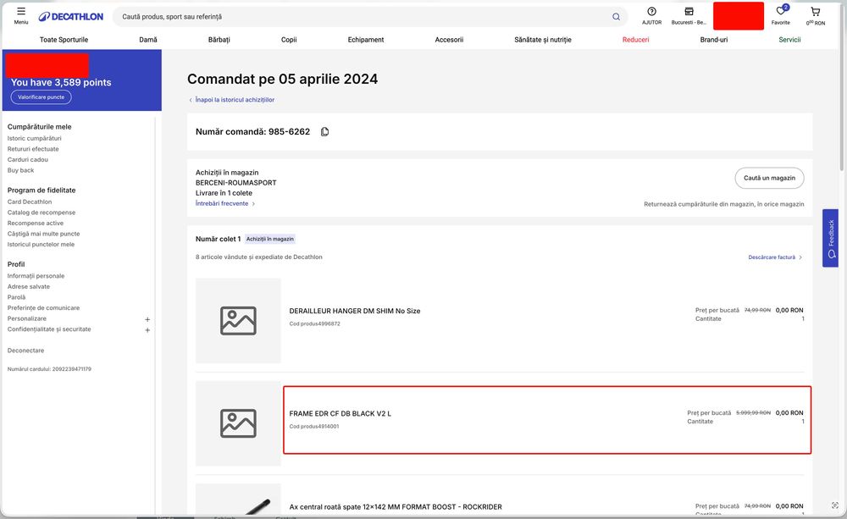847x519 pixels.
Task: Open Adrese salvate
Action: coord(28,287)
